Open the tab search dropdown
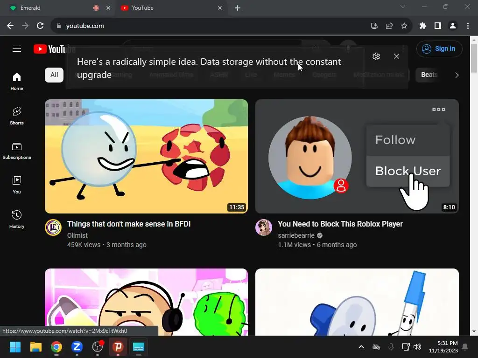Image resolution: width=478 pixels, height=358 pixels. point(403,7)
